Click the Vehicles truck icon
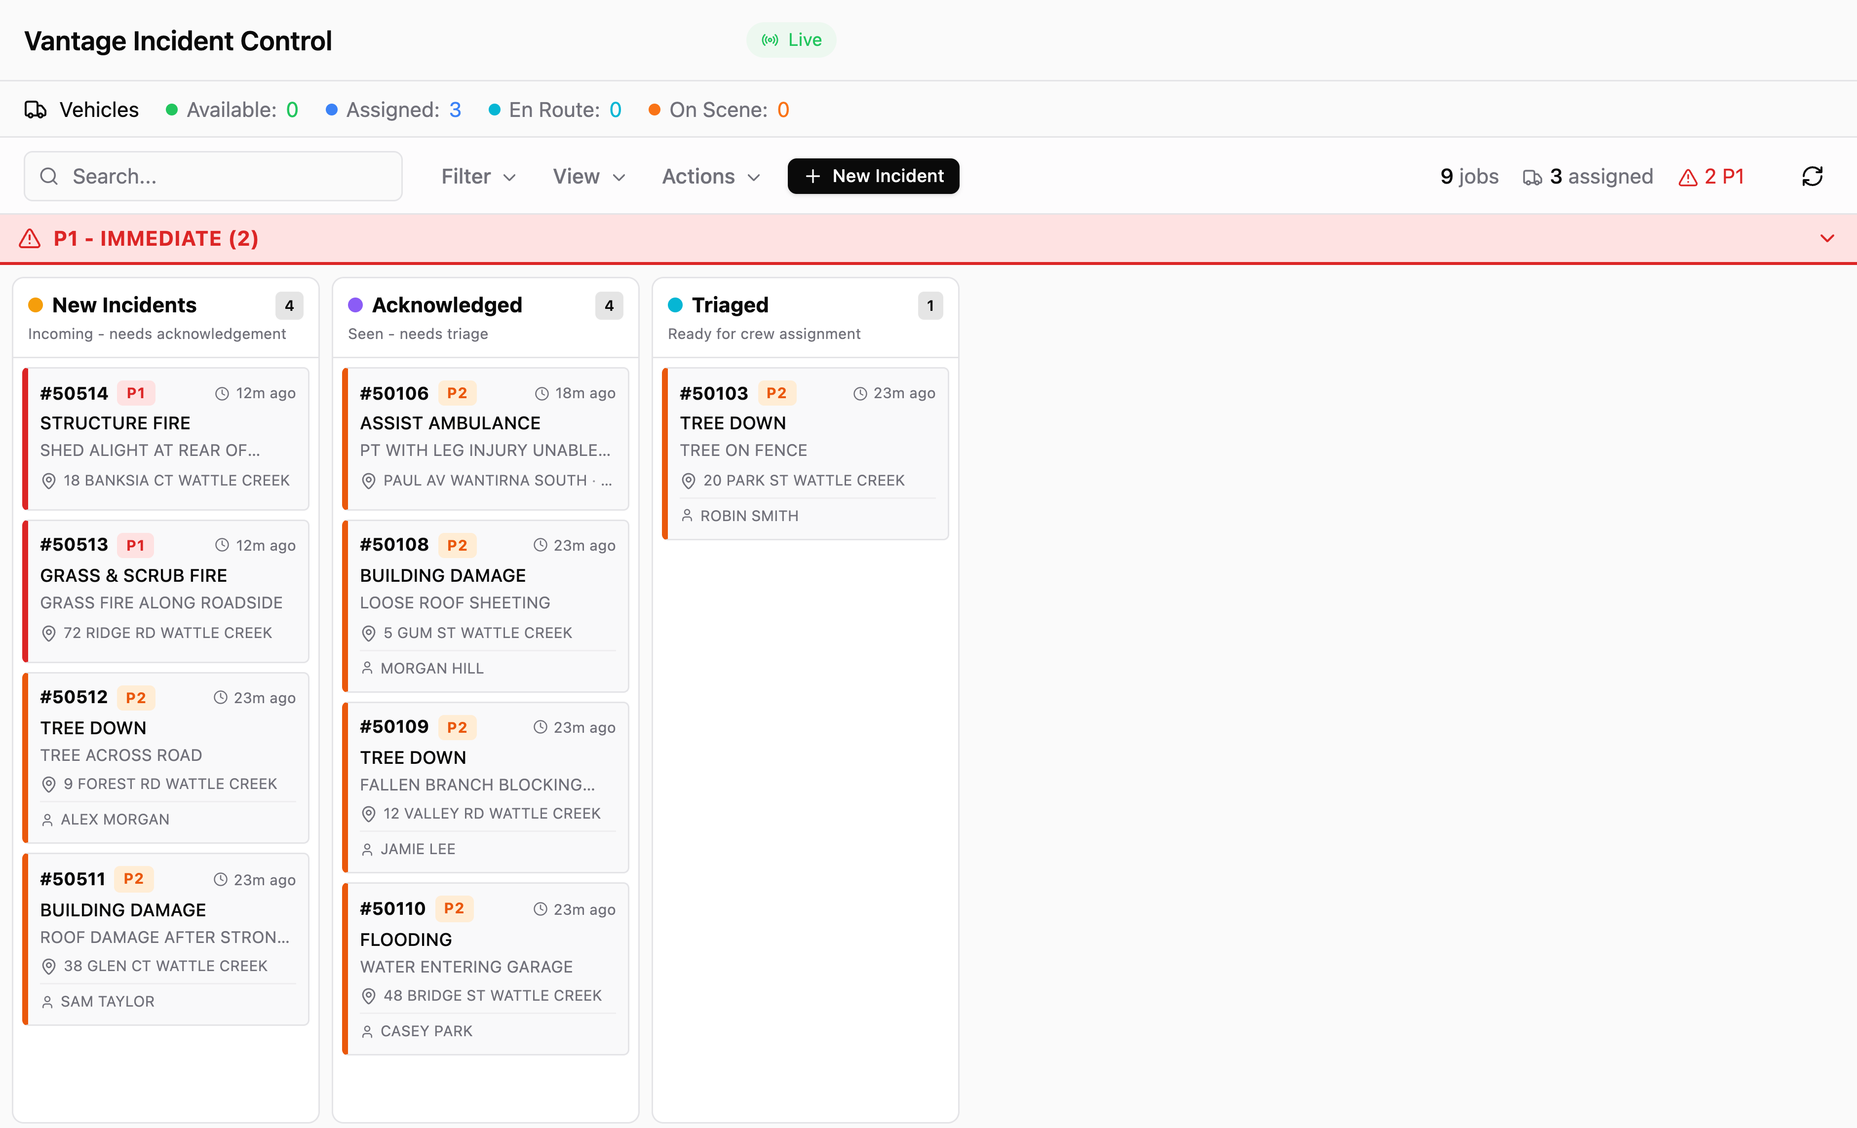This screenshot has width=1857, height=1128. tap(36, 110)
